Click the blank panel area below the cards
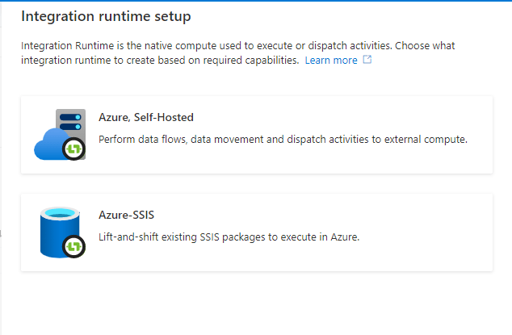The image size is (512, 335). click(x=257, y=304)
